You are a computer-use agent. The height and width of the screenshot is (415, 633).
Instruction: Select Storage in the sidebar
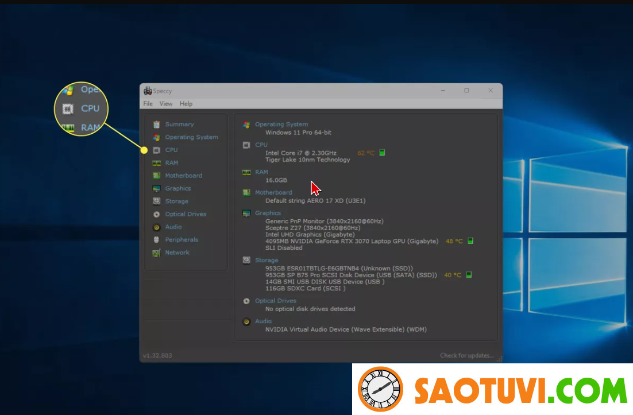pos(176,201)
